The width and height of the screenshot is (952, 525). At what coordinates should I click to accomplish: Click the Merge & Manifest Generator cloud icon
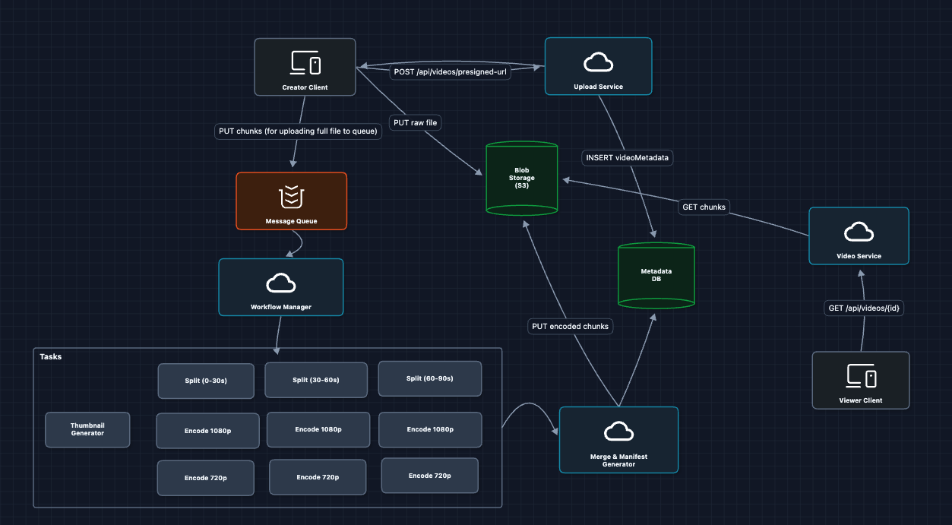pos(618,432)
